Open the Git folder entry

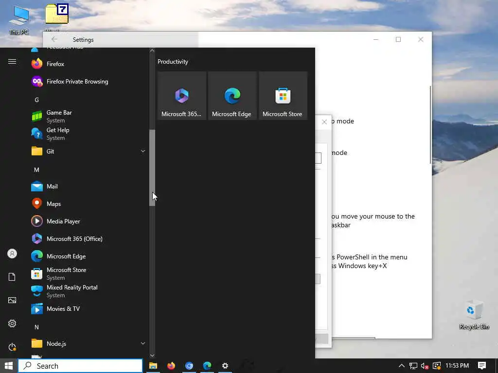(x=89, y=152)
